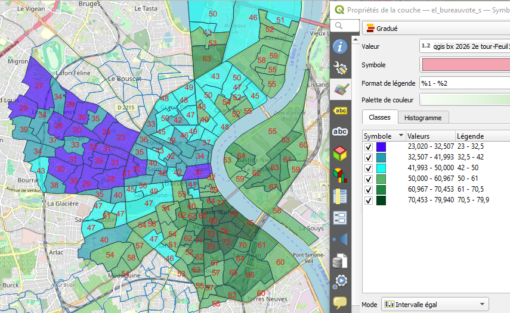The width and height of the screenshot is (510, 313).
Task: Open the Auxiliary Storage database icon
Action: [340, 261]
